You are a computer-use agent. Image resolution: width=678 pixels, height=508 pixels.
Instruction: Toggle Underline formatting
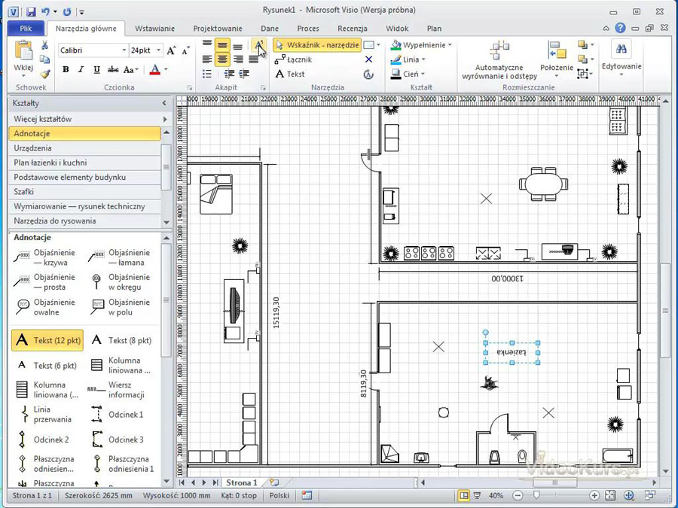(x=96, y=69)
